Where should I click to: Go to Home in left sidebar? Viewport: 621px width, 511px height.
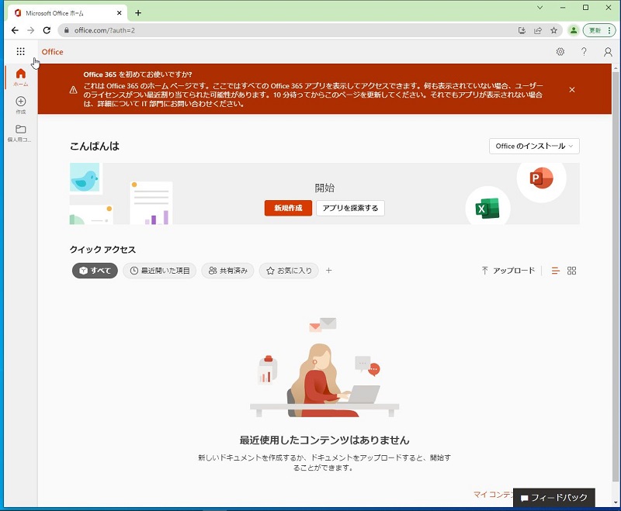(x=21, y=78)
